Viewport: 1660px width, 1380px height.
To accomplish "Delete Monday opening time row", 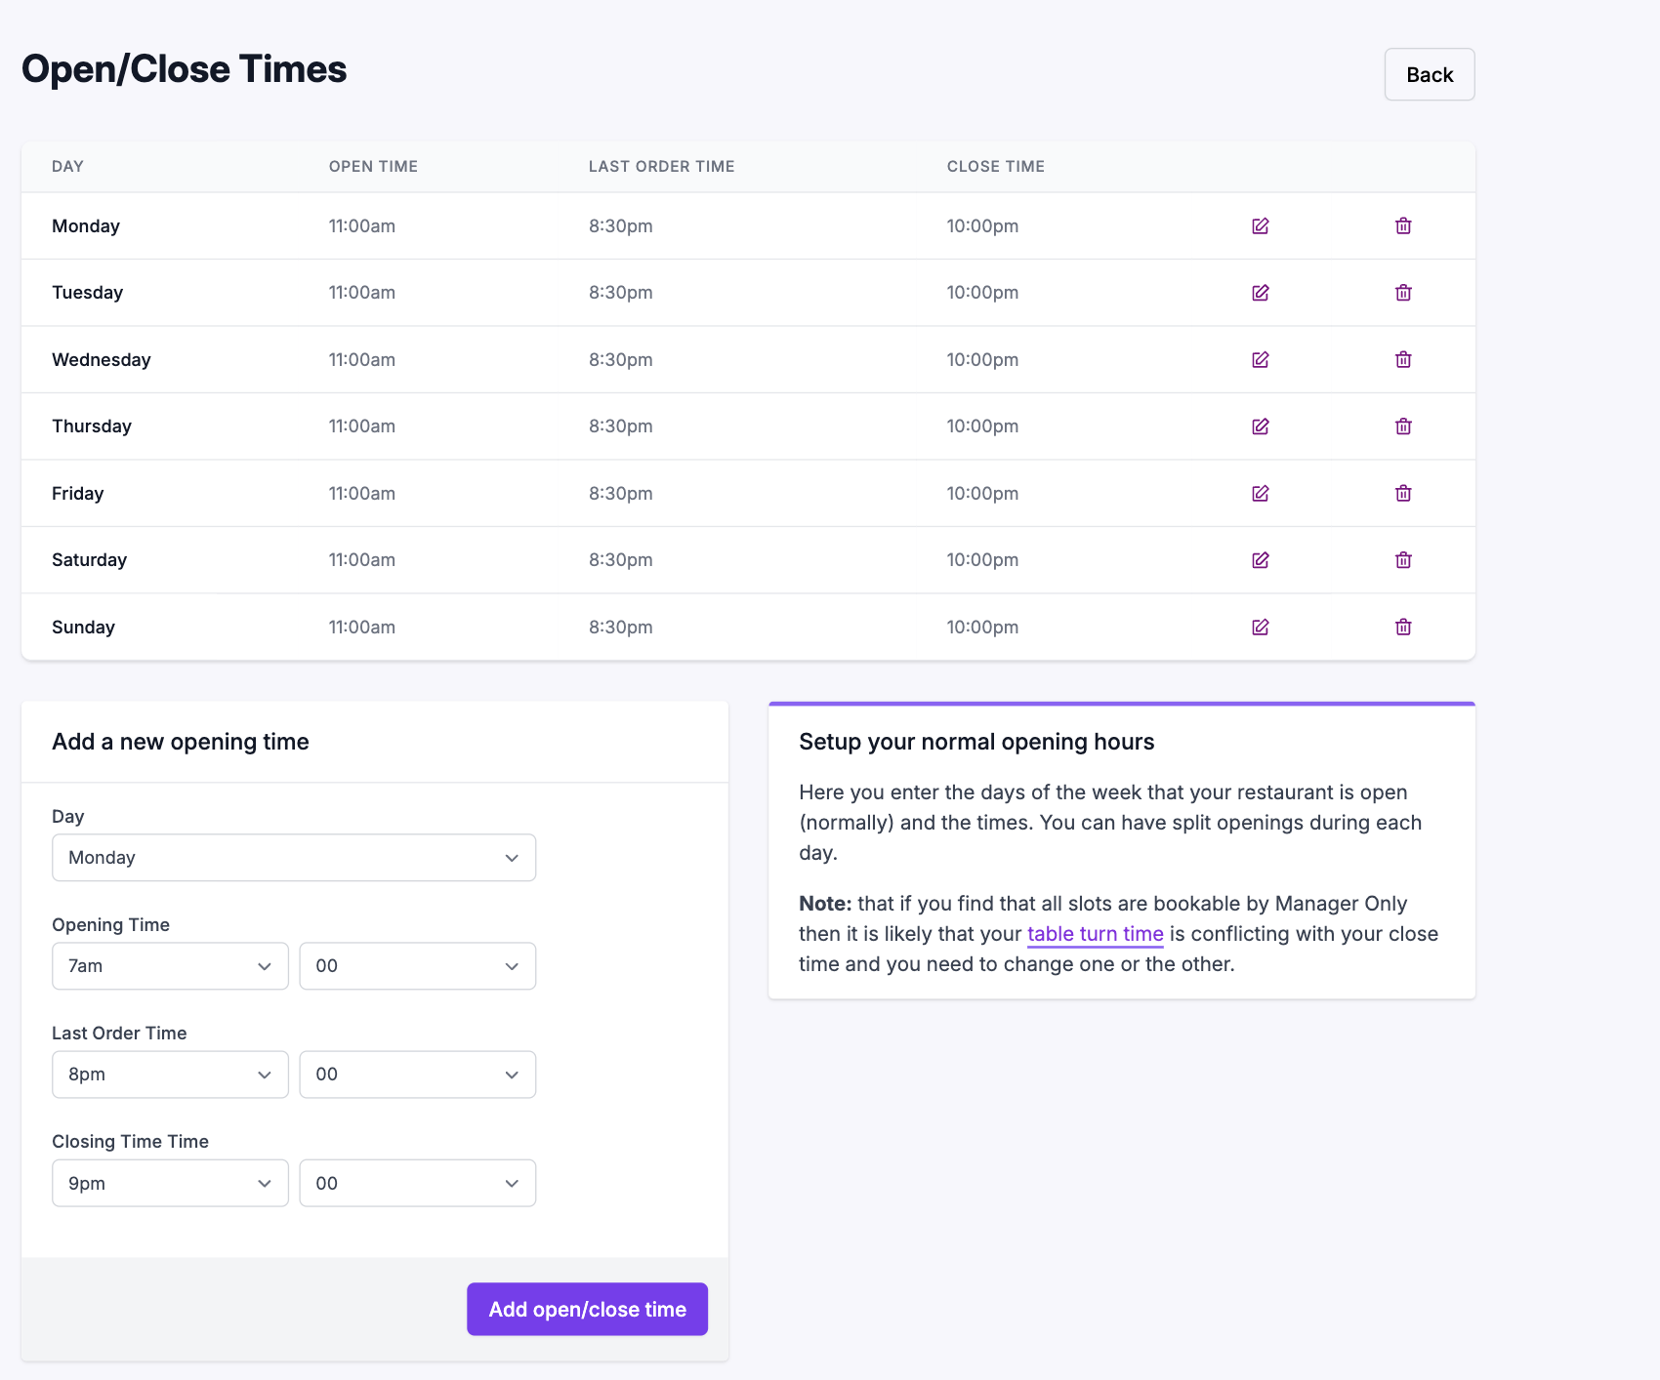I will coord(1403,226).
